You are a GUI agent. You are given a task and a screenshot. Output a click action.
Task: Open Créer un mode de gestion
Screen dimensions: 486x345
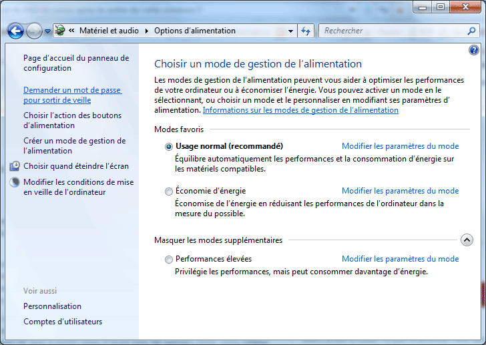[75, 145]
